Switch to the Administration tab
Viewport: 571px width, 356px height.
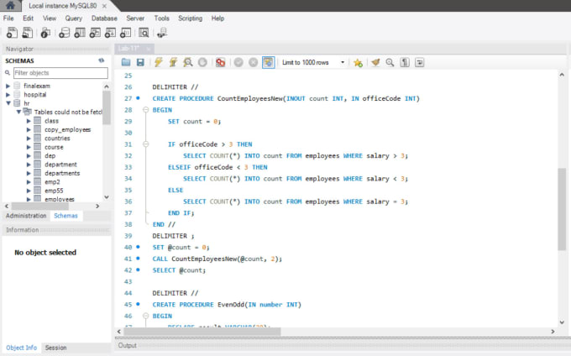coord(26,216)
